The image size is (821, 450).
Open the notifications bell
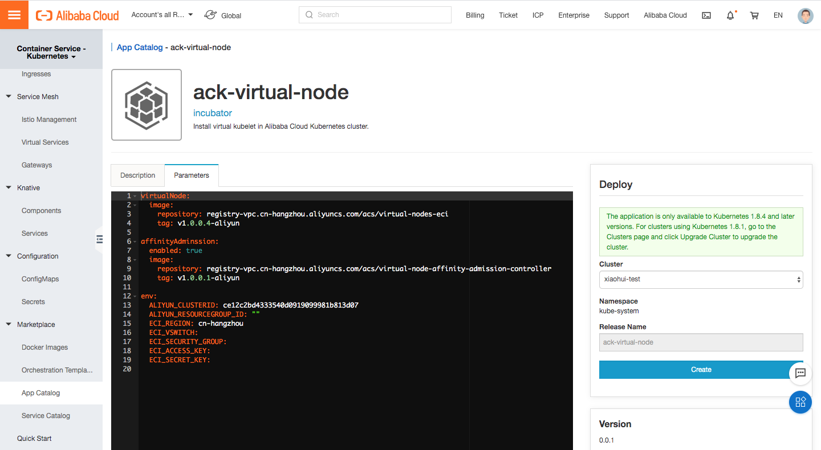(x=730, y=15)
